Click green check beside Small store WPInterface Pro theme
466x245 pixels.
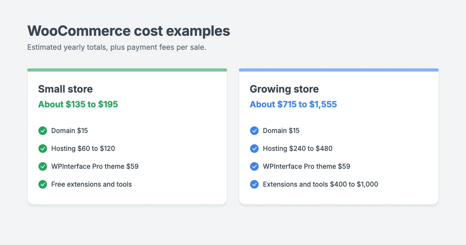pyautogui.click(x=43, y=166)
